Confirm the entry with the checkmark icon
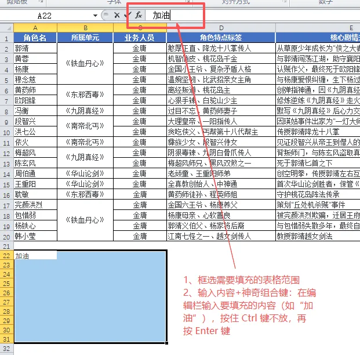 [x=128, y=16]
